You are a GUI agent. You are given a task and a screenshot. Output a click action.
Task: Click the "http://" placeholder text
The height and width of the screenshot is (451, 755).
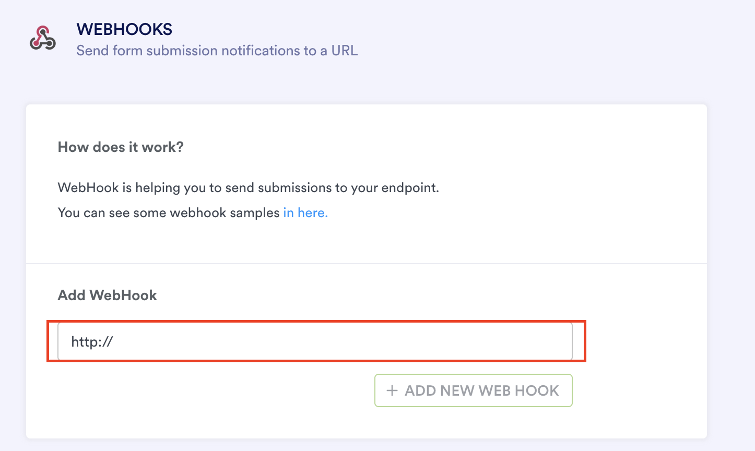click(92, 342)
